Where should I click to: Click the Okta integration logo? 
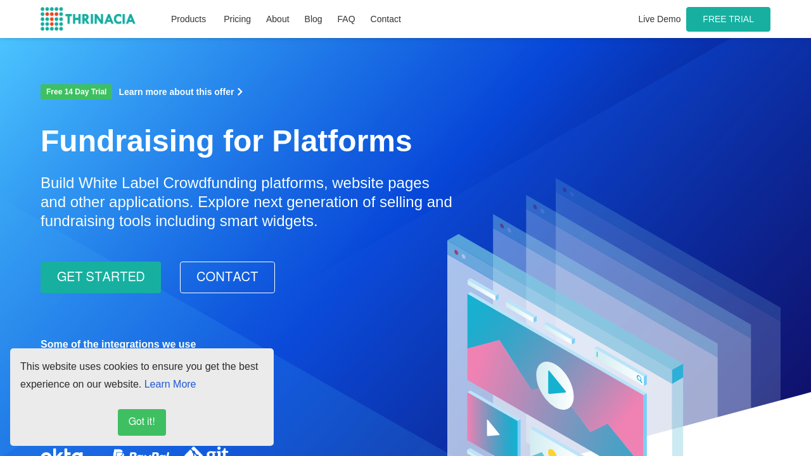tap(62, 452)
